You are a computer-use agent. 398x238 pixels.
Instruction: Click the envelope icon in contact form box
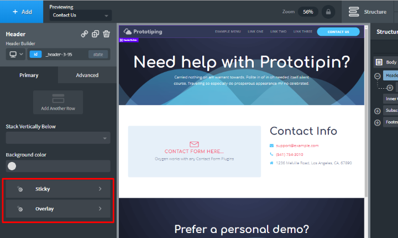pos(194,144)
